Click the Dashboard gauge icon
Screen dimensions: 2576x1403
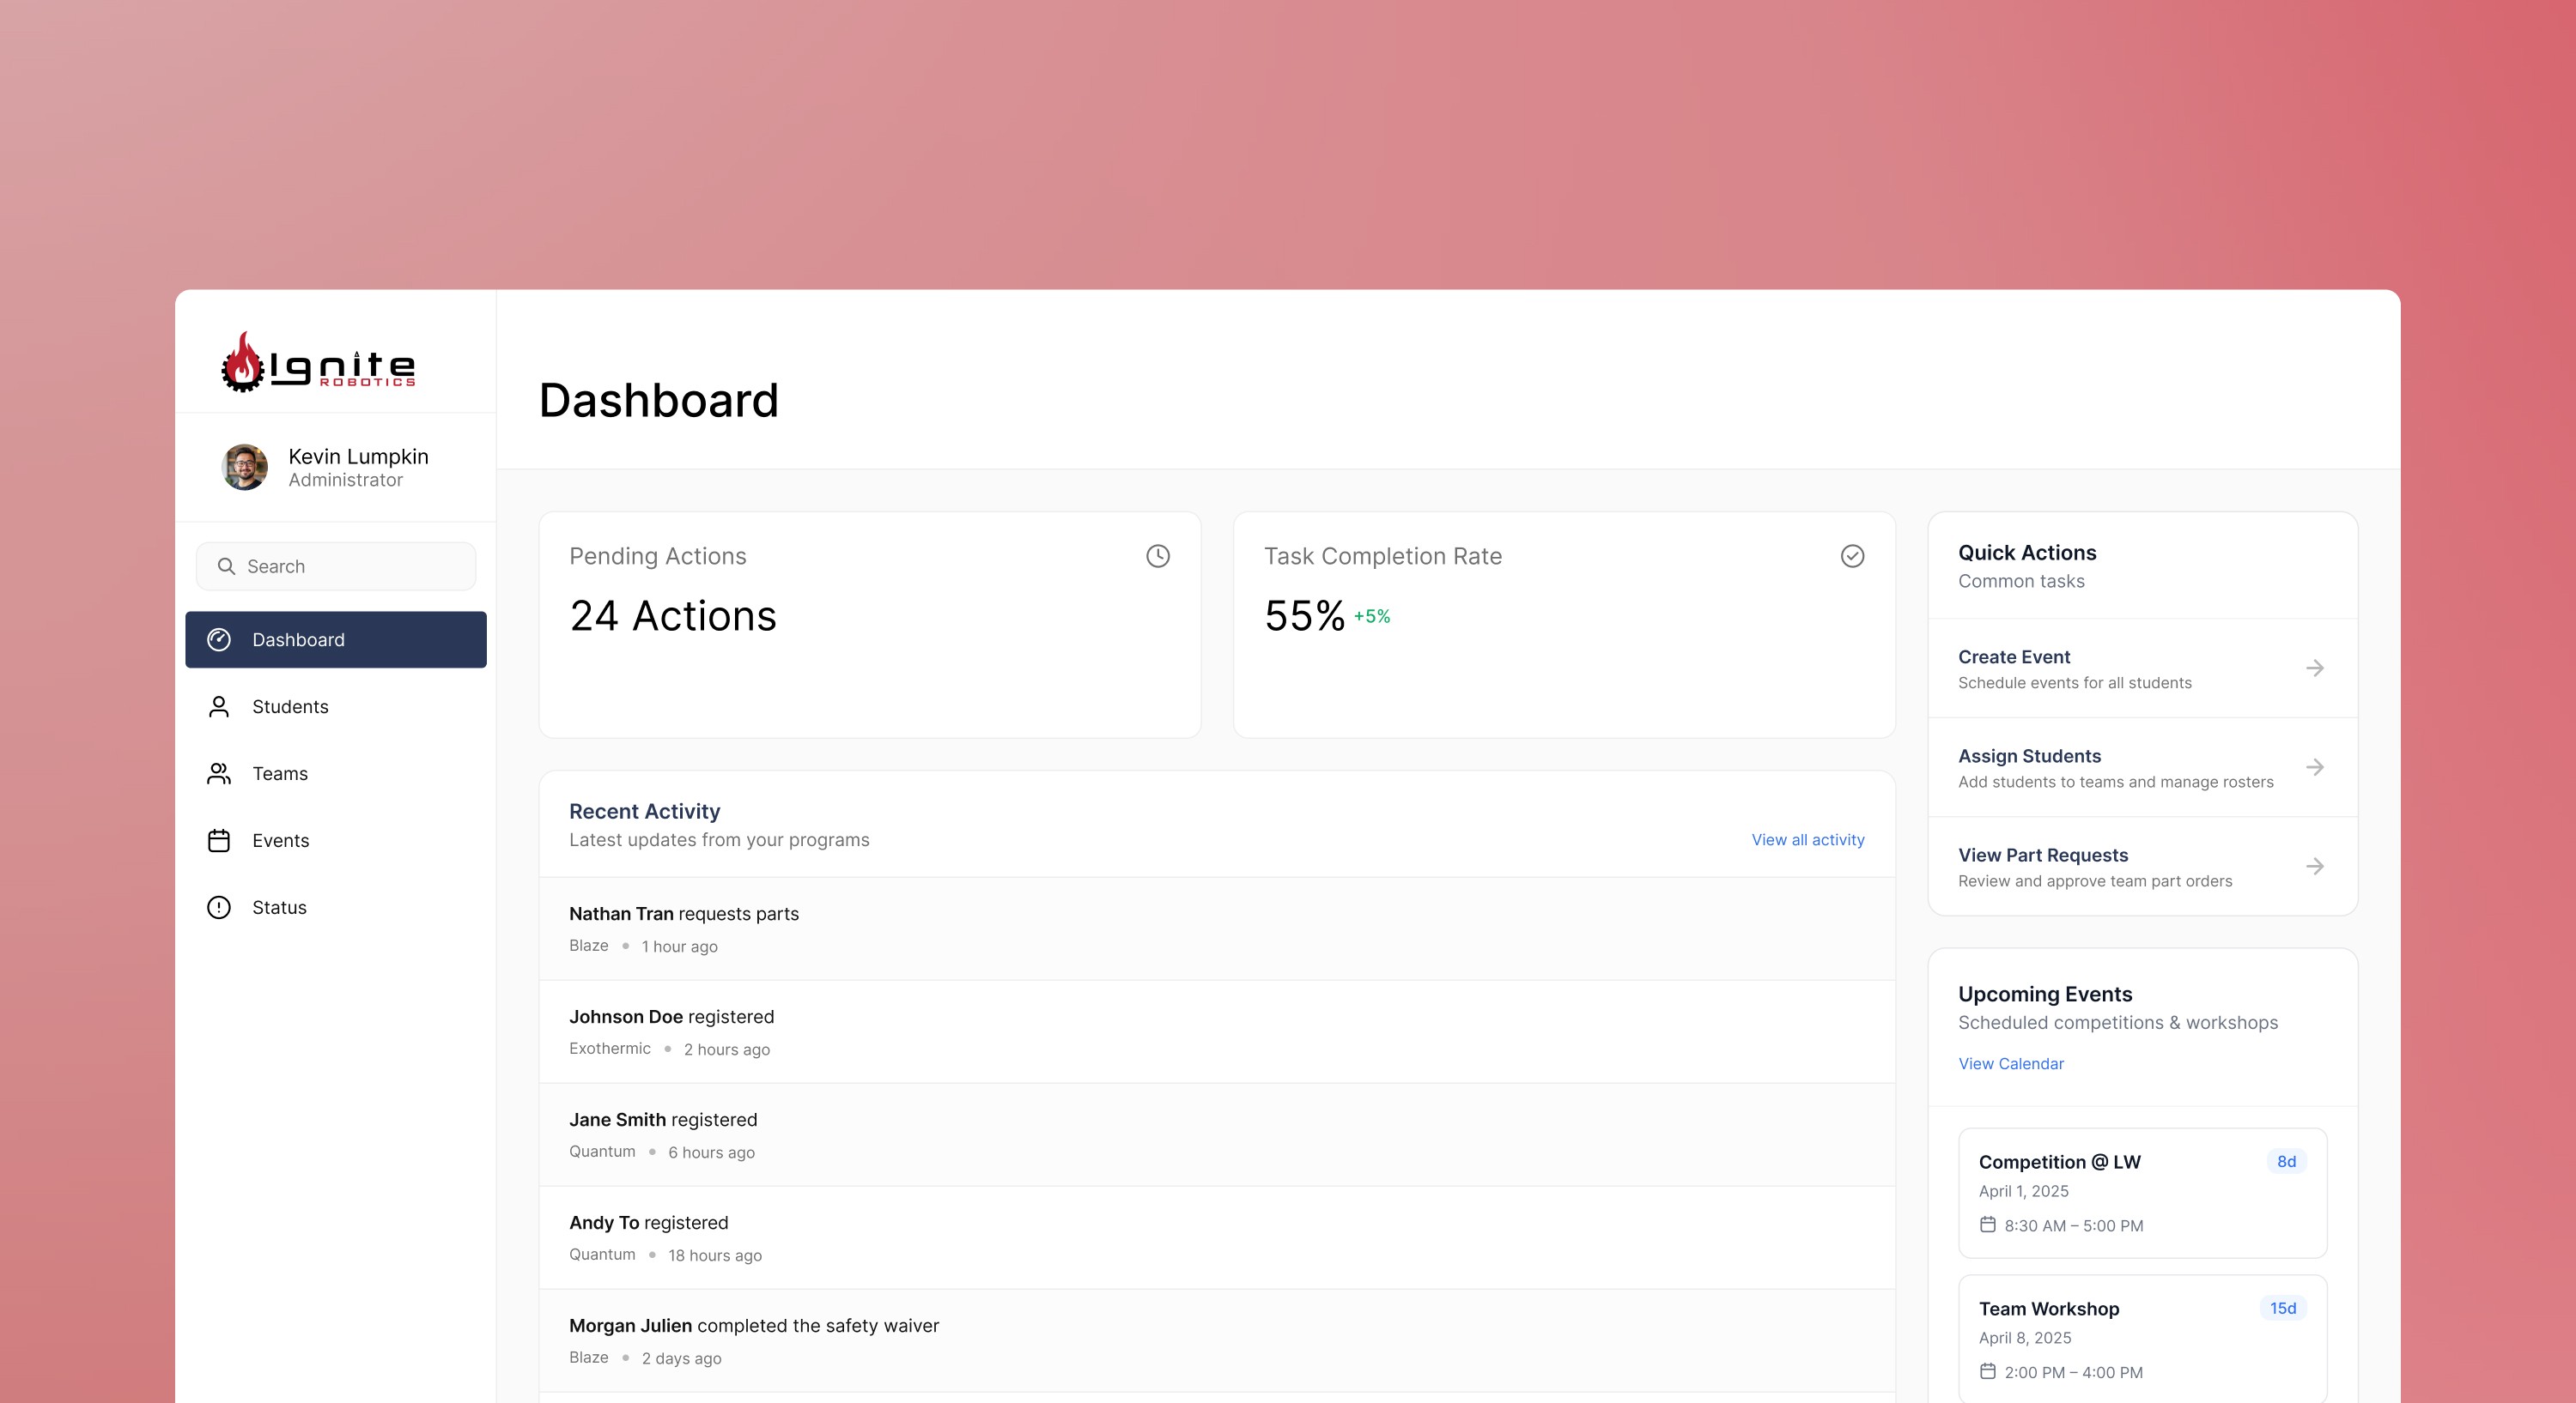(219, 639)
